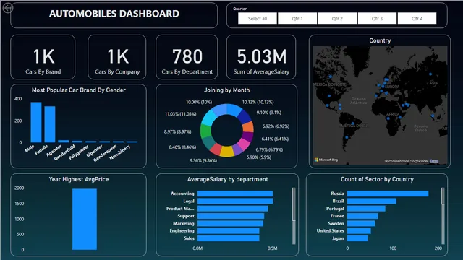Screen dimensions: 463x260
Task: Click the AUTOMOBILES DASHBOARD title
Action: click(x=114, y=14)
